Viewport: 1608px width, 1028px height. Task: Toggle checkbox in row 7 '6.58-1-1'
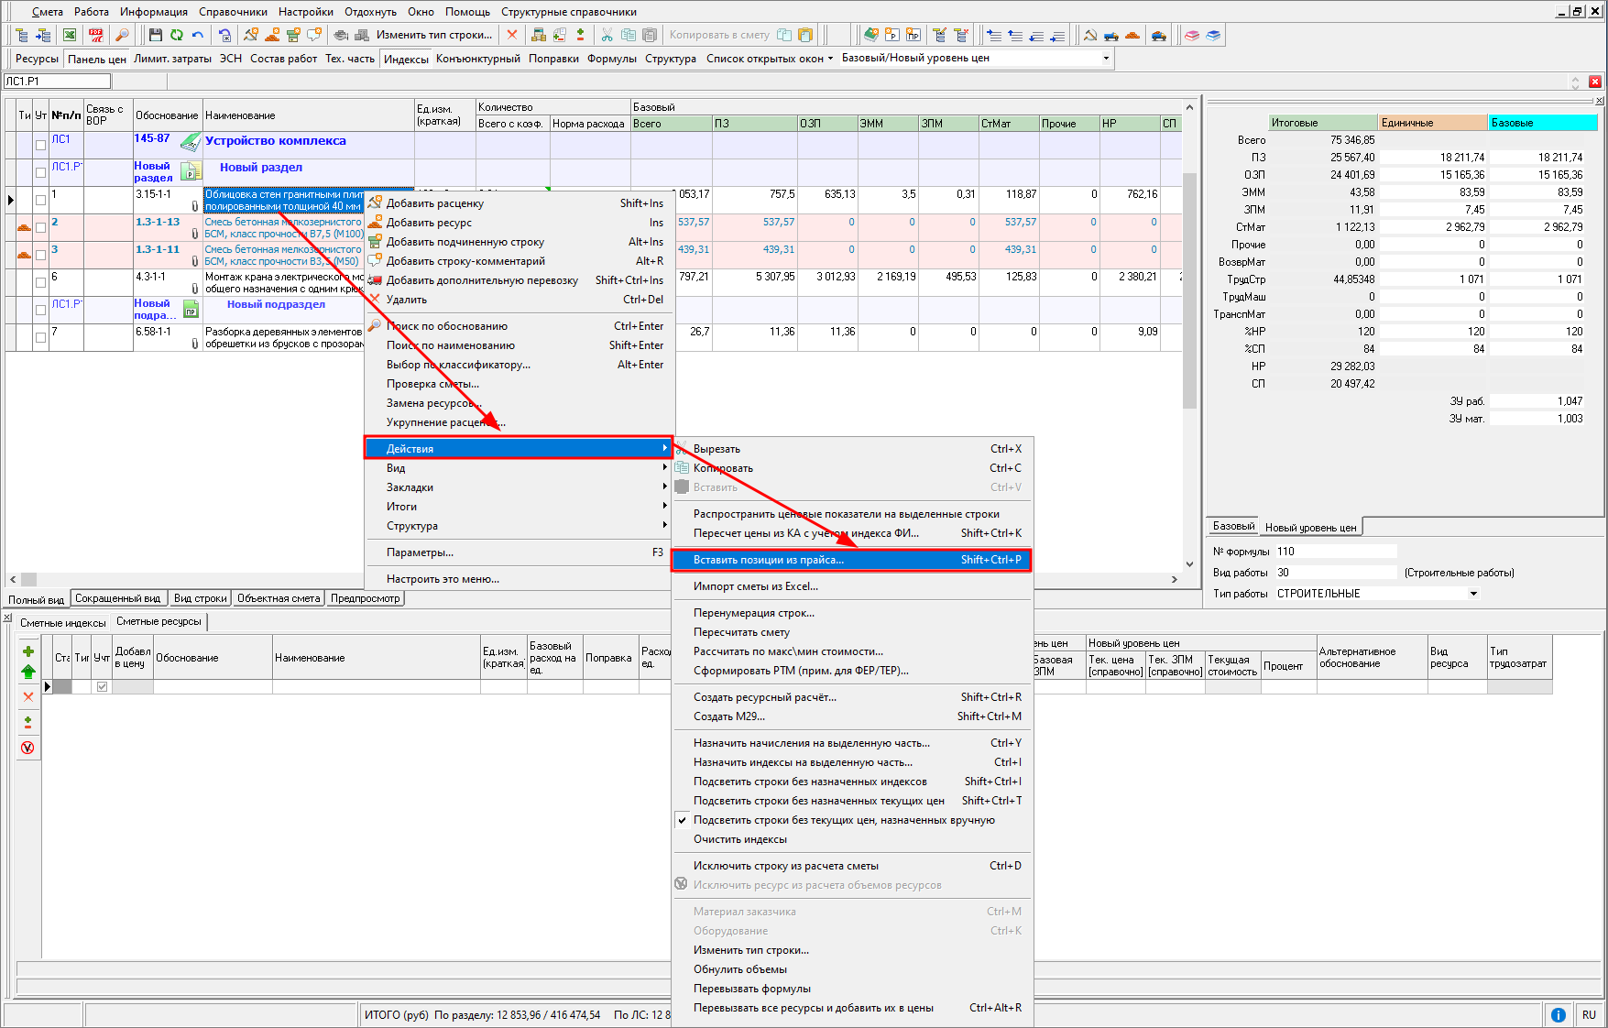[x=40, y=337]
